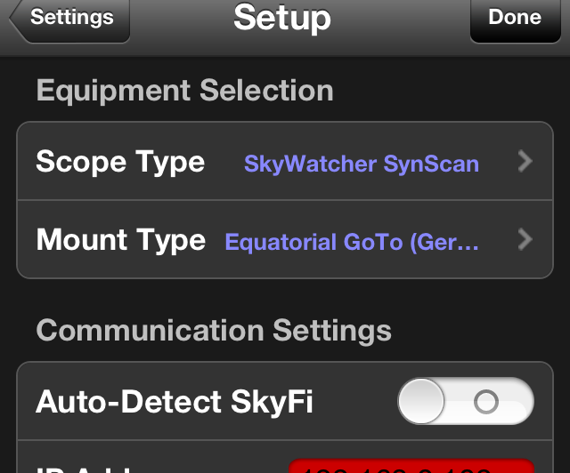
Task: Open the SkyWatcher SynScan scope selection
Action: coord(362,164)
